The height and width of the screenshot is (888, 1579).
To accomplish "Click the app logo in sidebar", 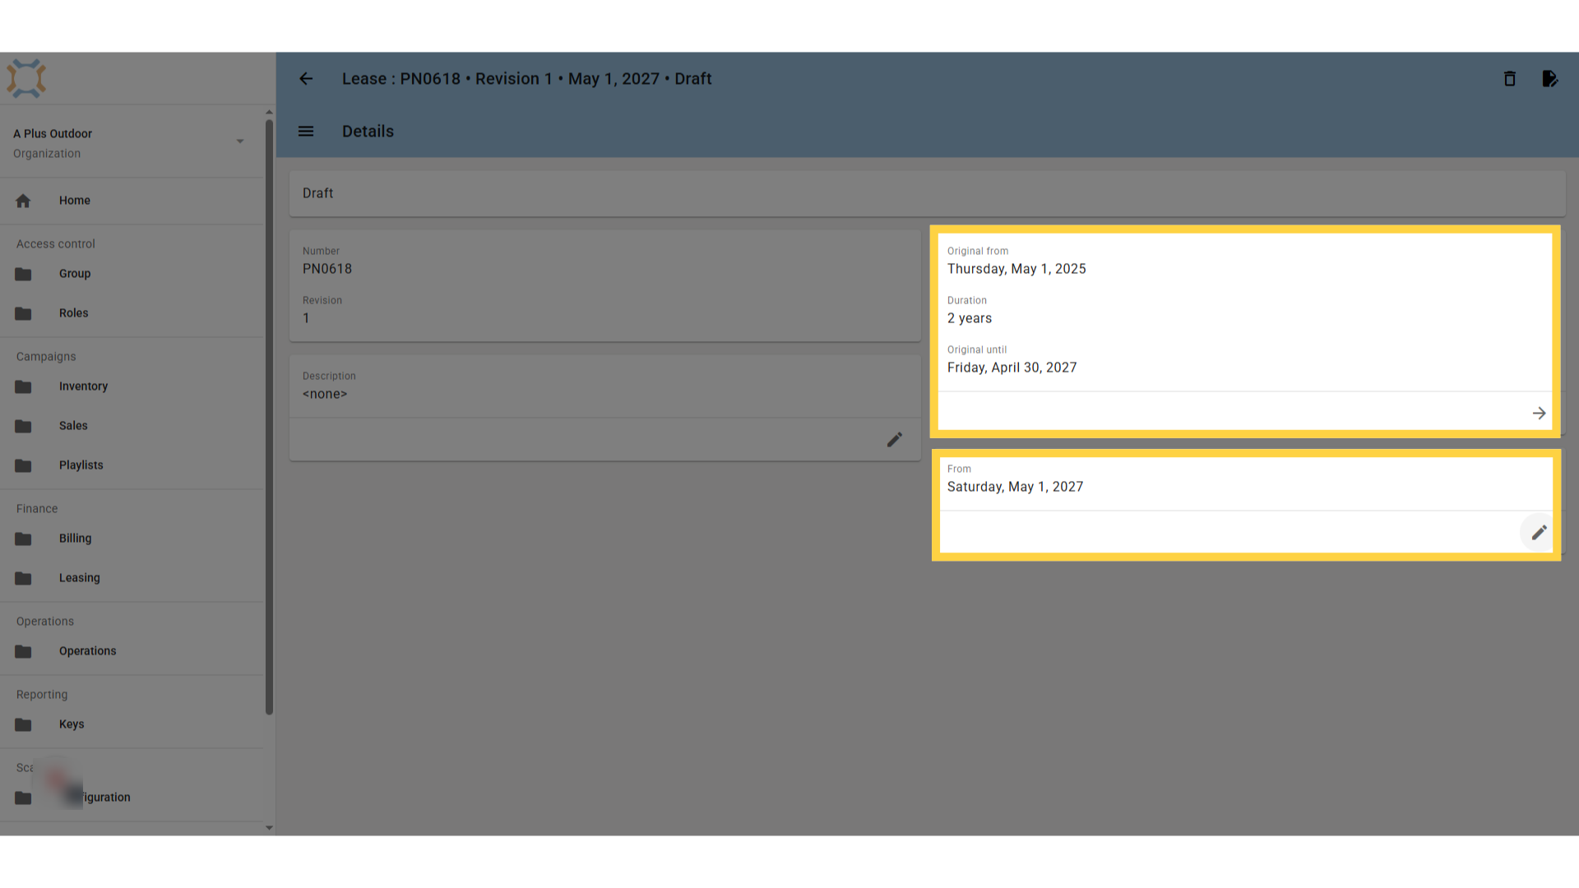I will [x=26, y=79].
